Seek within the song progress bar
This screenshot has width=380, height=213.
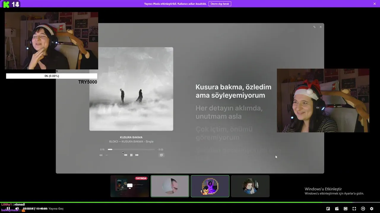point(132,149)
